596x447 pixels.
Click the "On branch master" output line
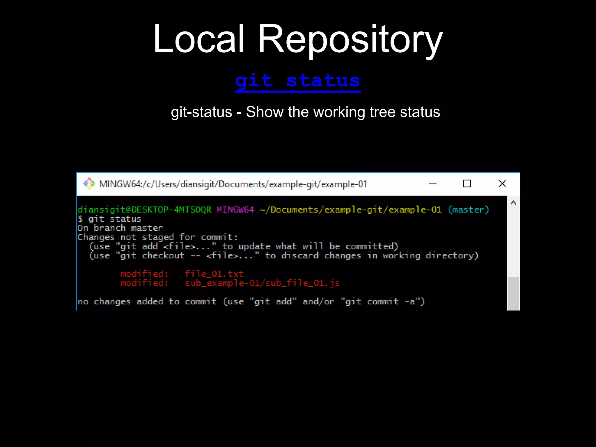point(120,228)
